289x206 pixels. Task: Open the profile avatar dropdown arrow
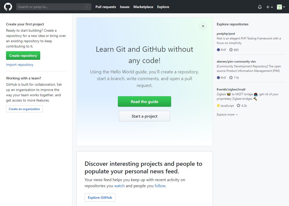pos(284,7)
